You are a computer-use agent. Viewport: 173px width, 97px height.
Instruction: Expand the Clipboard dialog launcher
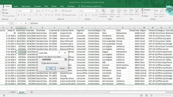point(15,19)
